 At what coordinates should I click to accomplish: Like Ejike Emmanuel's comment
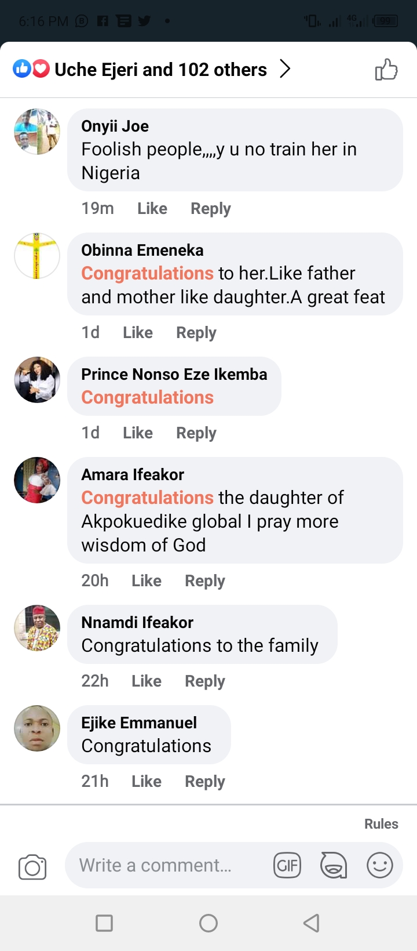pyautogui.click(x=147, y=782)
